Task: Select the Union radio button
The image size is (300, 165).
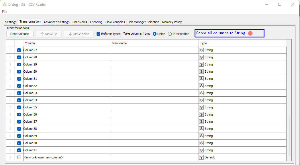Action: (155, 34)
